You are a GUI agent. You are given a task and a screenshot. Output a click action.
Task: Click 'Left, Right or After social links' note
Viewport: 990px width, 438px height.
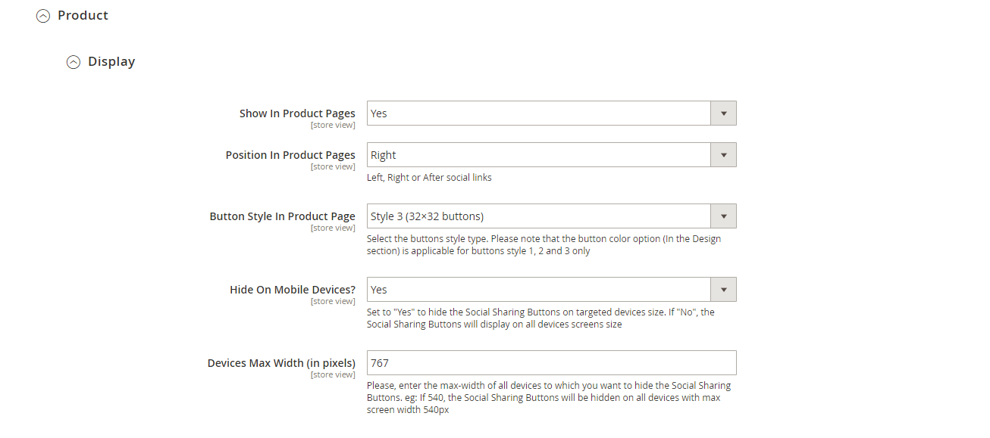(x=429, y=178)
